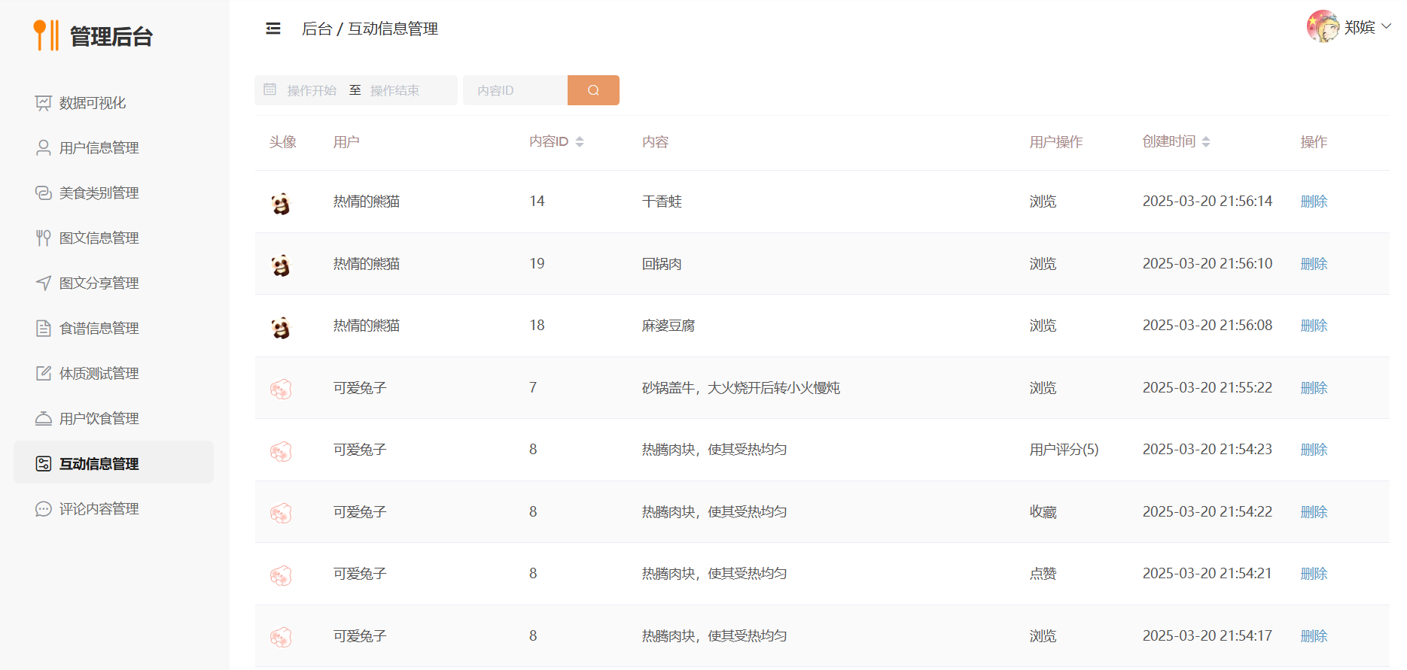This screenshot has height=670, width=1407.
Task: Delete the 回锅肉 browse record
Action: (1314, 264)
